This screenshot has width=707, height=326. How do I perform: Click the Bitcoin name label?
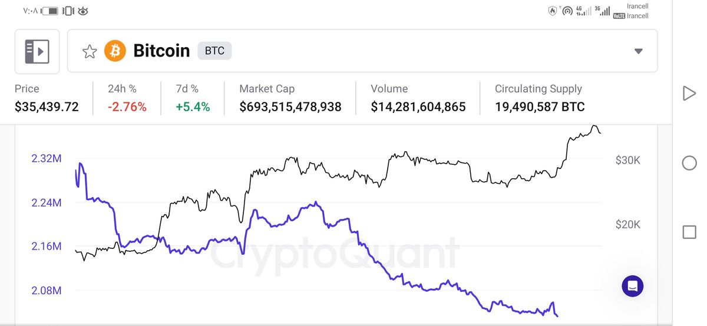161,51
